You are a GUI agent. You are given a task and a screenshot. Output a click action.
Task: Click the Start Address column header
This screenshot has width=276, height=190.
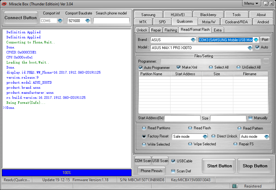[x=186, y=74]
